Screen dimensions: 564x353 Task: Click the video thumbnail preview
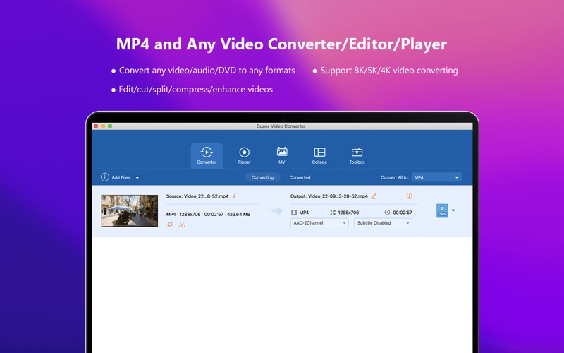coord(130,210)
